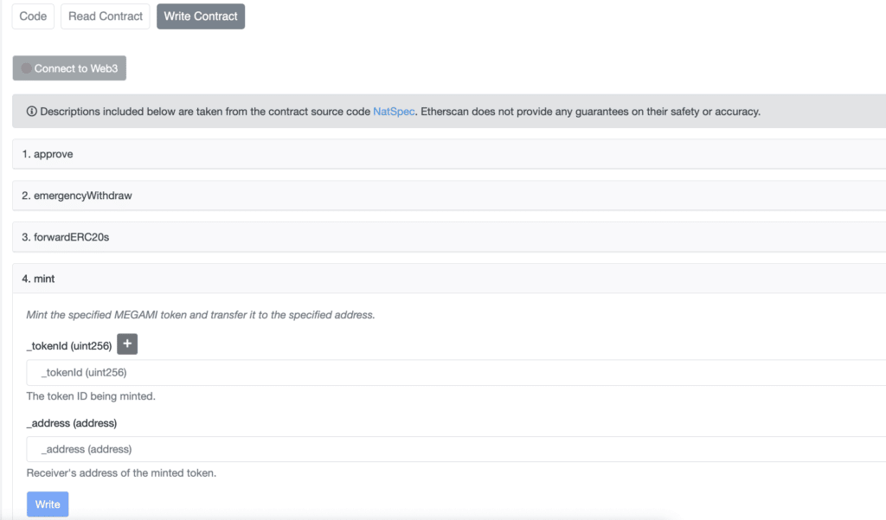Open the Read Contract tab
The image size is (886, 520).
[106, 16]
